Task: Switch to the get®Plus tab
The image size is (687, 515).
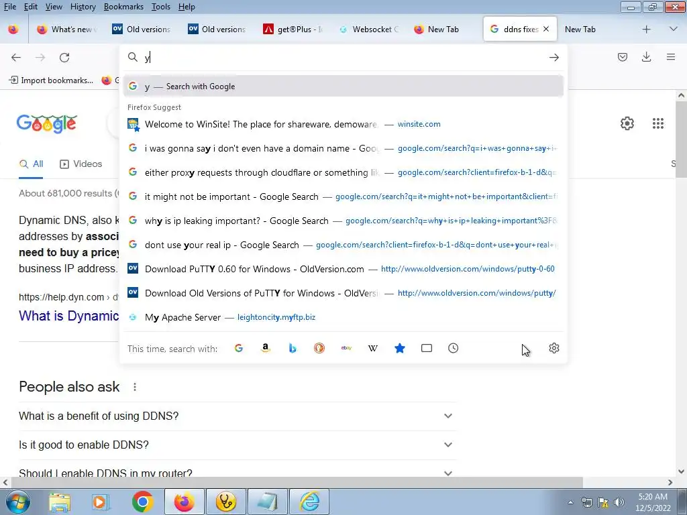Action: [x=293, y=30]
